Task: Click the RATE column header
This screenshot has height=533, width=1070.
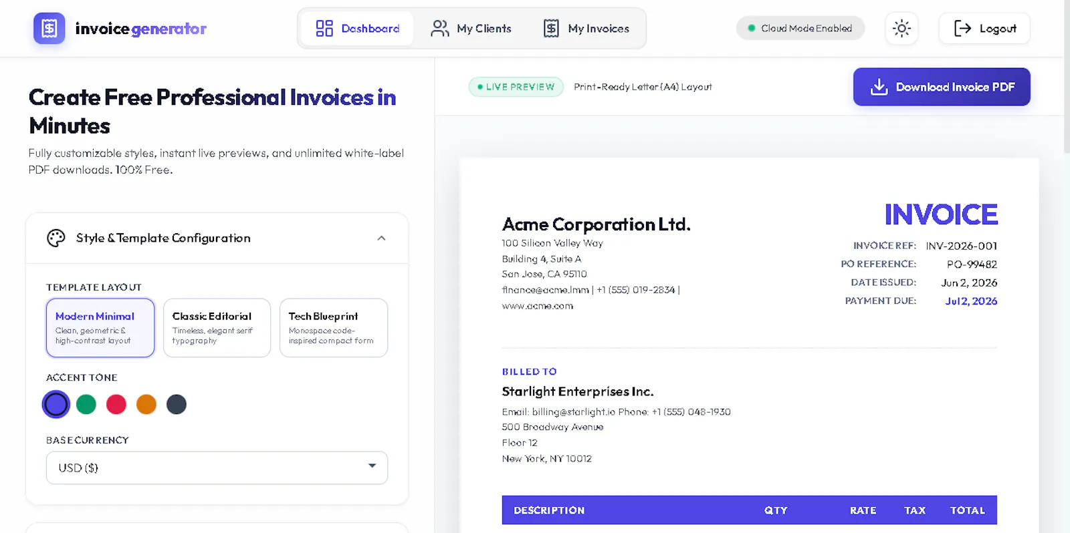Action: coord(863,510)
